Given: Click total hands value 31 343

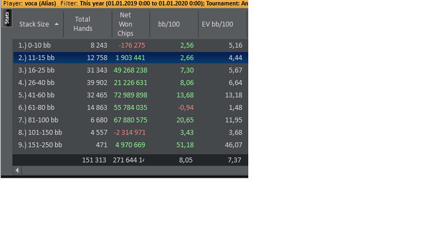Looking at the screenshot, I should 97,70.
